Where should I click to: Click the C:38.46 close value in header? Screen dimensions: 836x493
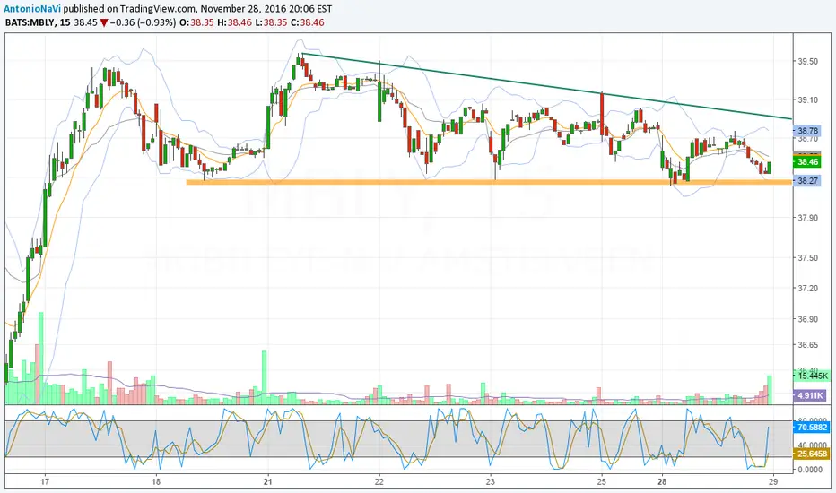click(x=308, y=22)
